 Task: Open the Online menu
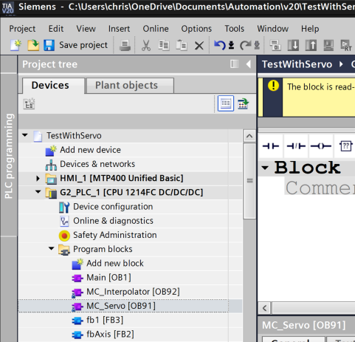[156, 29]
